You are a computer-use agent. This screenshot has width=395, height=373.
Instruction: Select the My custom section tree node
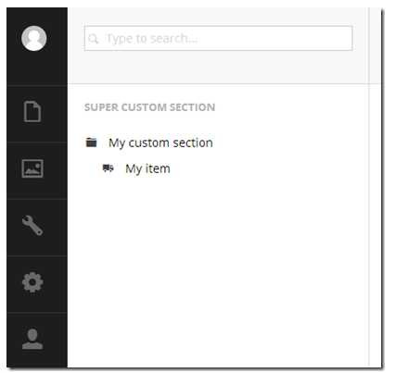coord(160,143)
